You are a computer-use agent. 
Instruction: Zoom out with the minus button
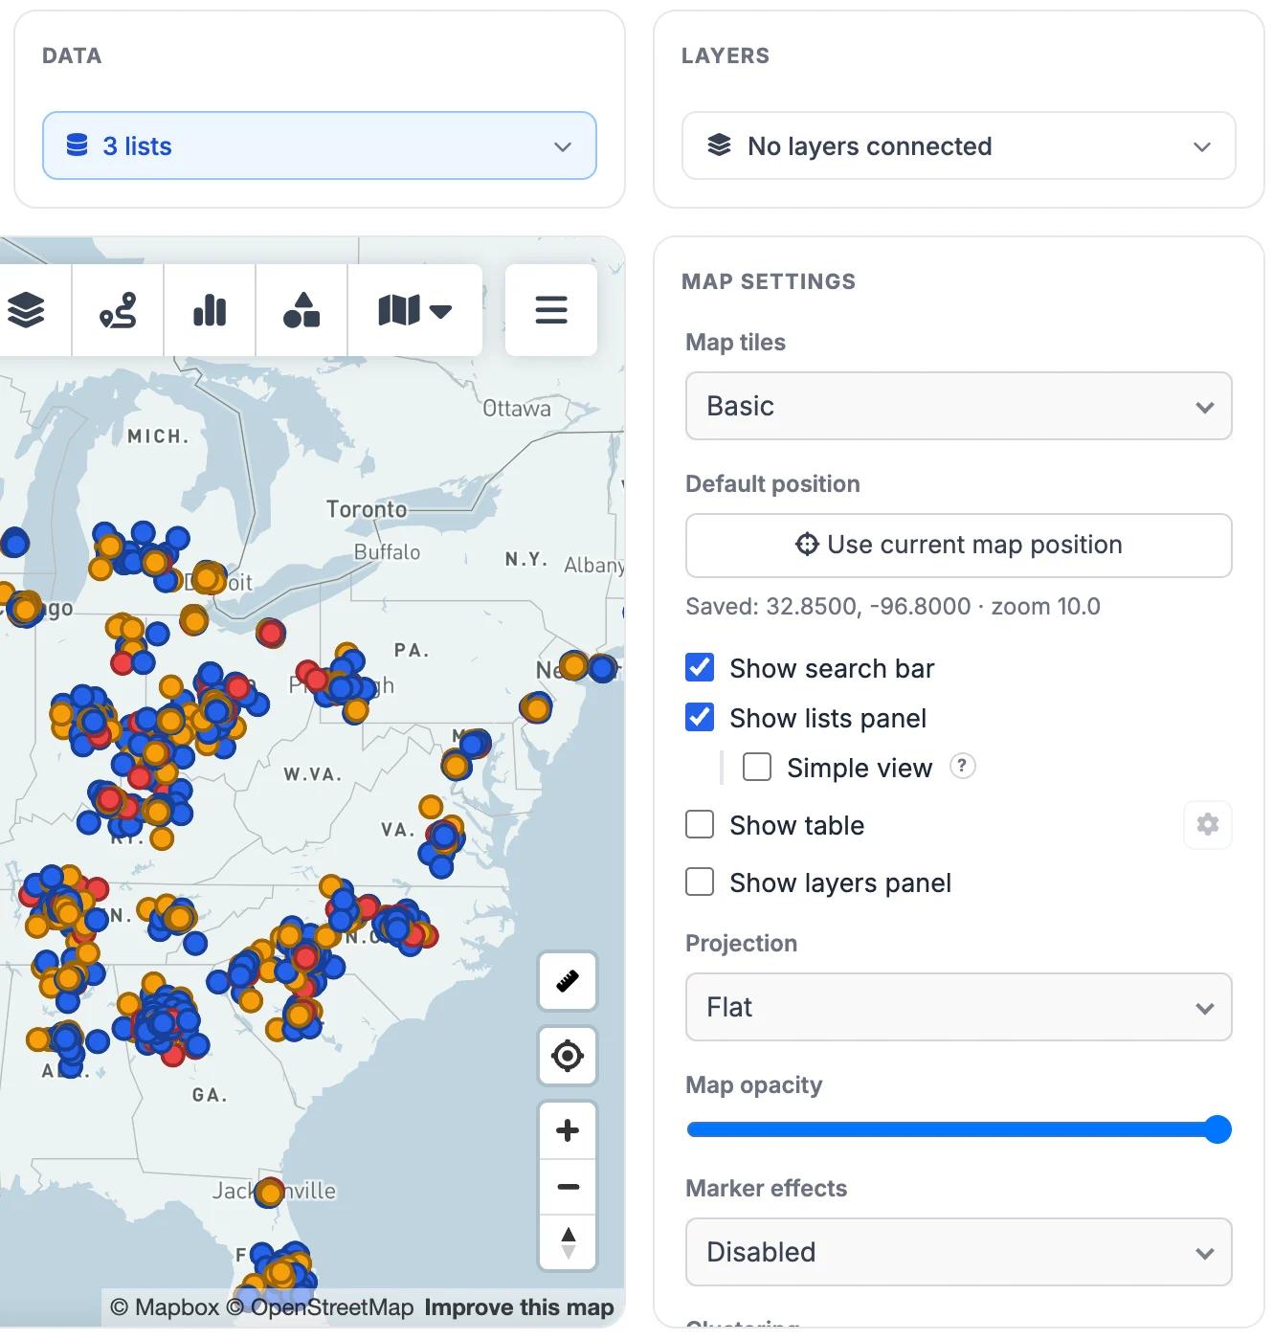(568, 1187)
